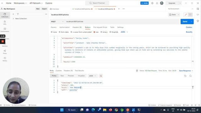This screenshot has width=201, height=113.
Task: Stop the screen recording red button
Action: [x=3, y=41]
